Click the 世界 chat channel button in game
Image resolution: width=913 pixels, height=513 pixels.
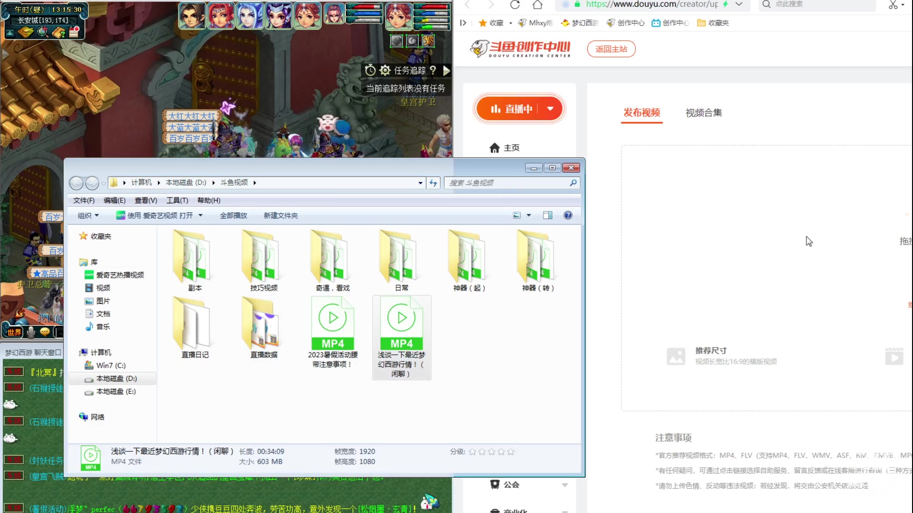pos(14,332)
